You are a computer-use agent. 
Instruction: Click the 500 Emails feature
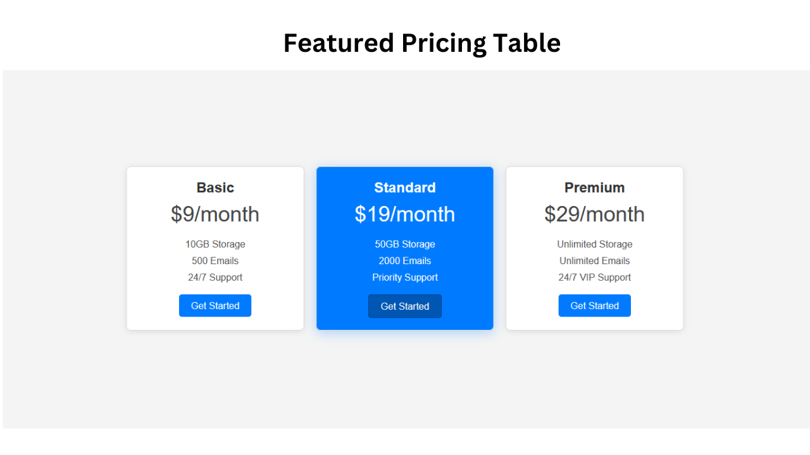215,261
